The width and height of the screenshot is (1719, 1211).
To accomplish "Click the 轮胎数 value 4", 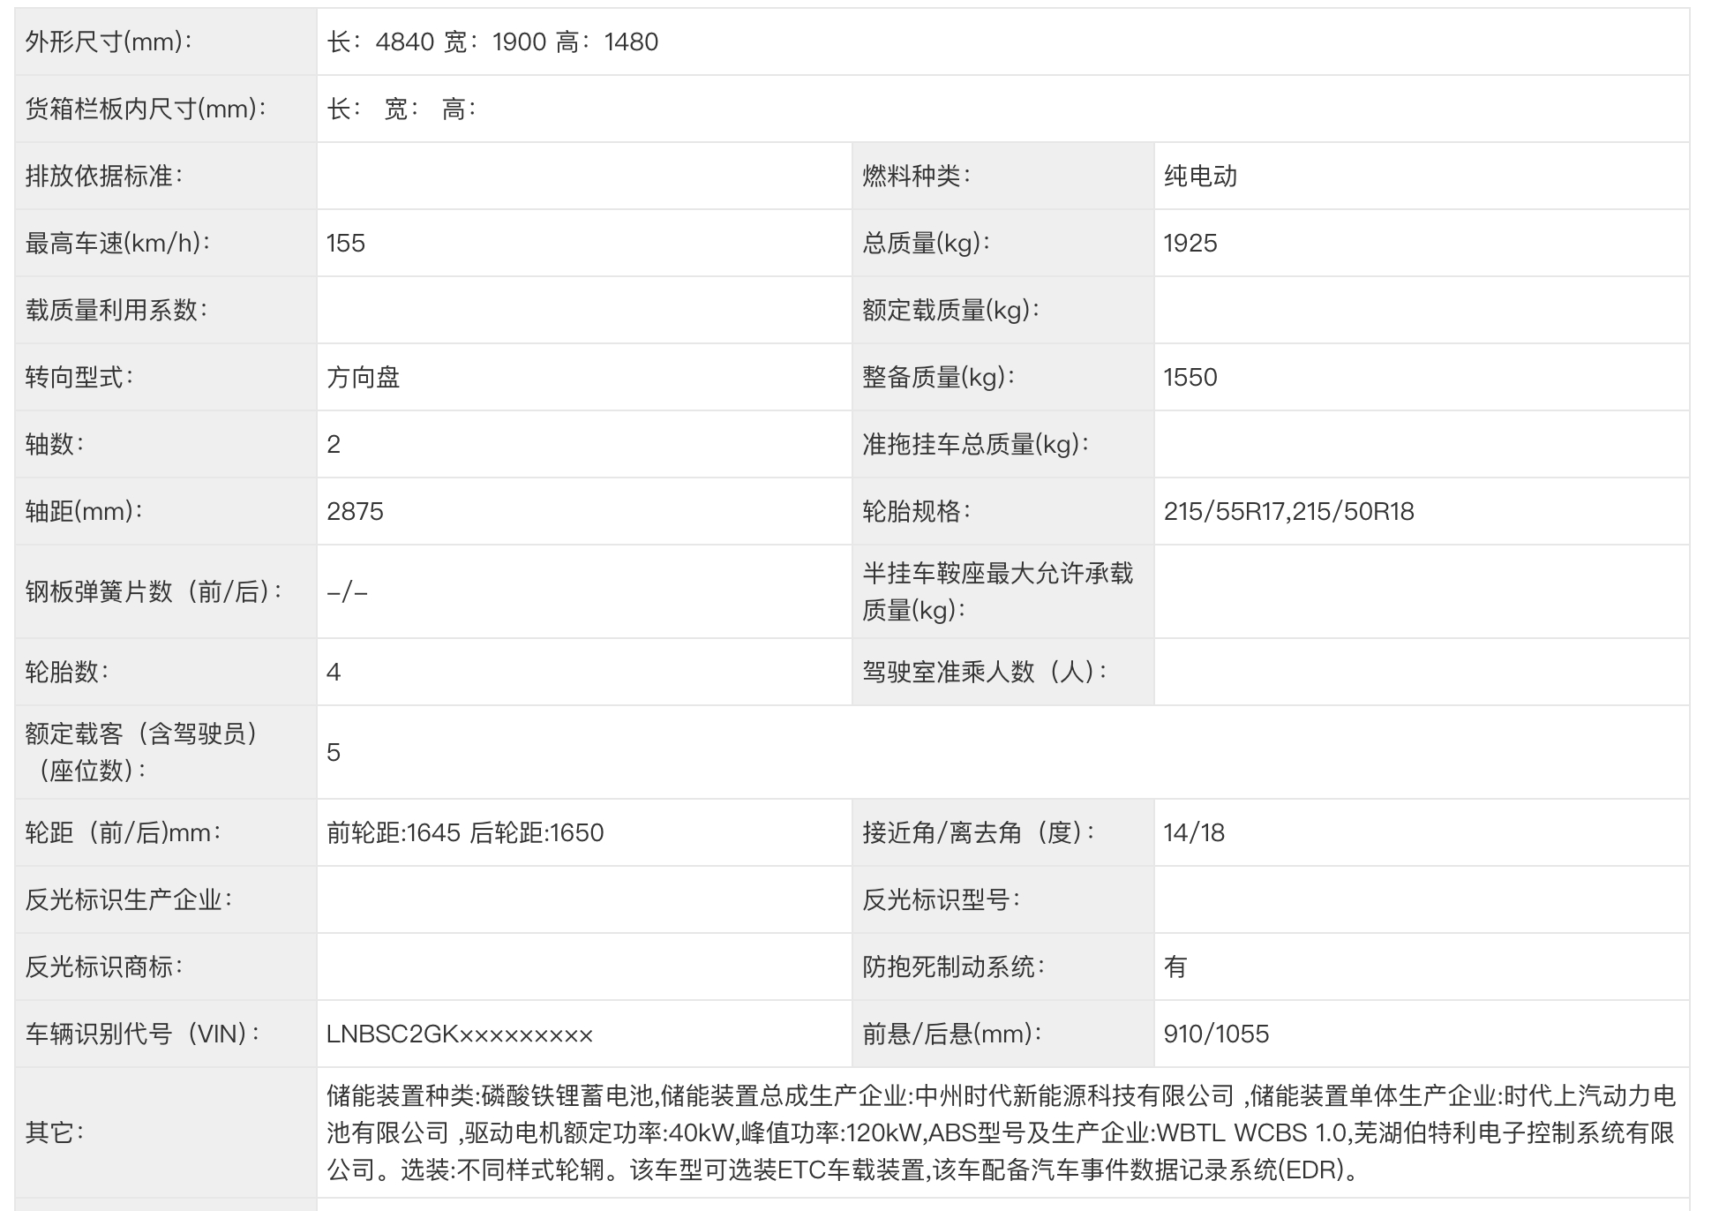I will click(334, 672).
